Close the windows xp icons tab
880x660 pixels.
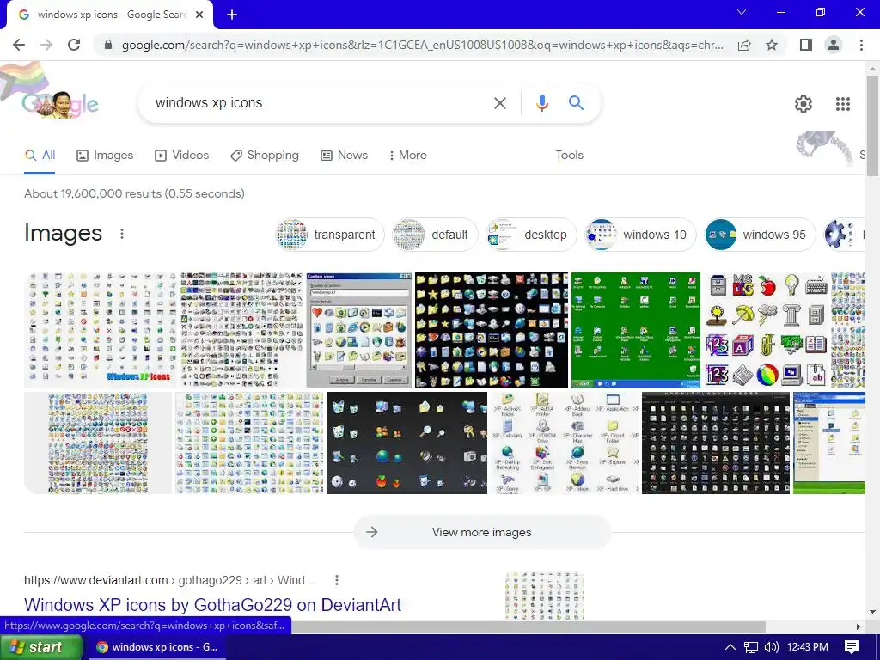point(199,15)
